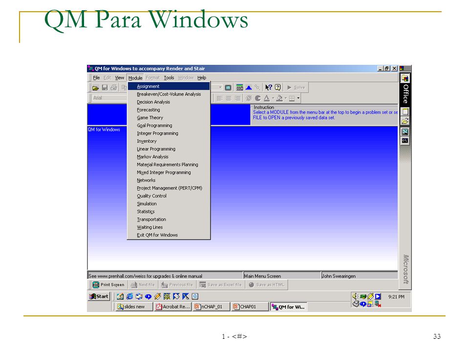
Task: Open the View menu
Action: coord(120,78)
